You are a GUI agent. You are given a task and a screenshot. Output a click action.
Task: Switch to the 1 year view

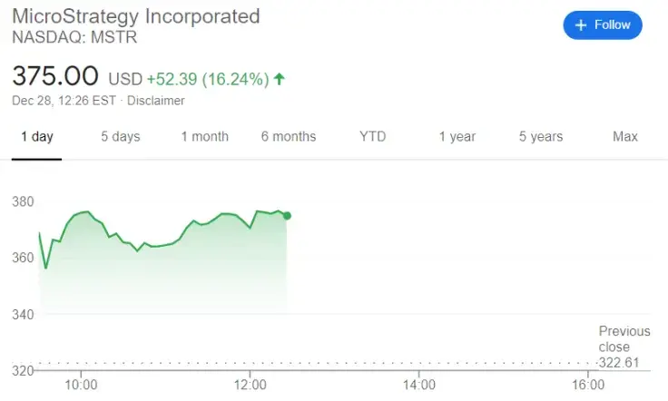click(457, 137)
